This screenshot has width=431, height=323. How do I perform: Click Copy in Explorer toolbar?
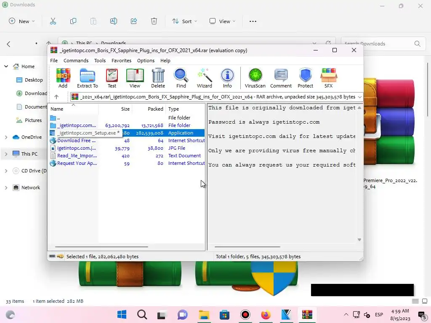(x=73, y=21)
